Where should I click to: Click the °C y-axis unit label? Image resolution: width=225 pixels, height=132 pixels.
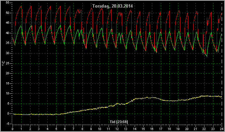click(x=3, y=63)
